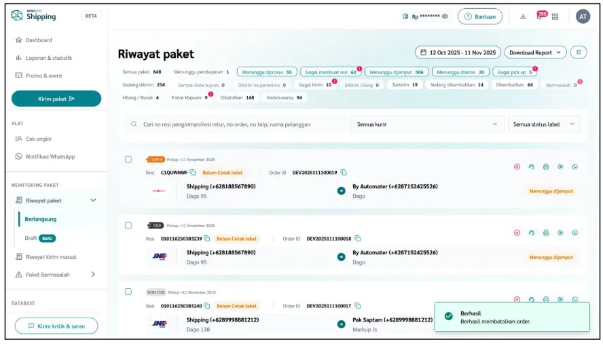Screen dimensions: 603x344
Task: Open the apps grid icon in the header
Action: click(x=555, y=17)
